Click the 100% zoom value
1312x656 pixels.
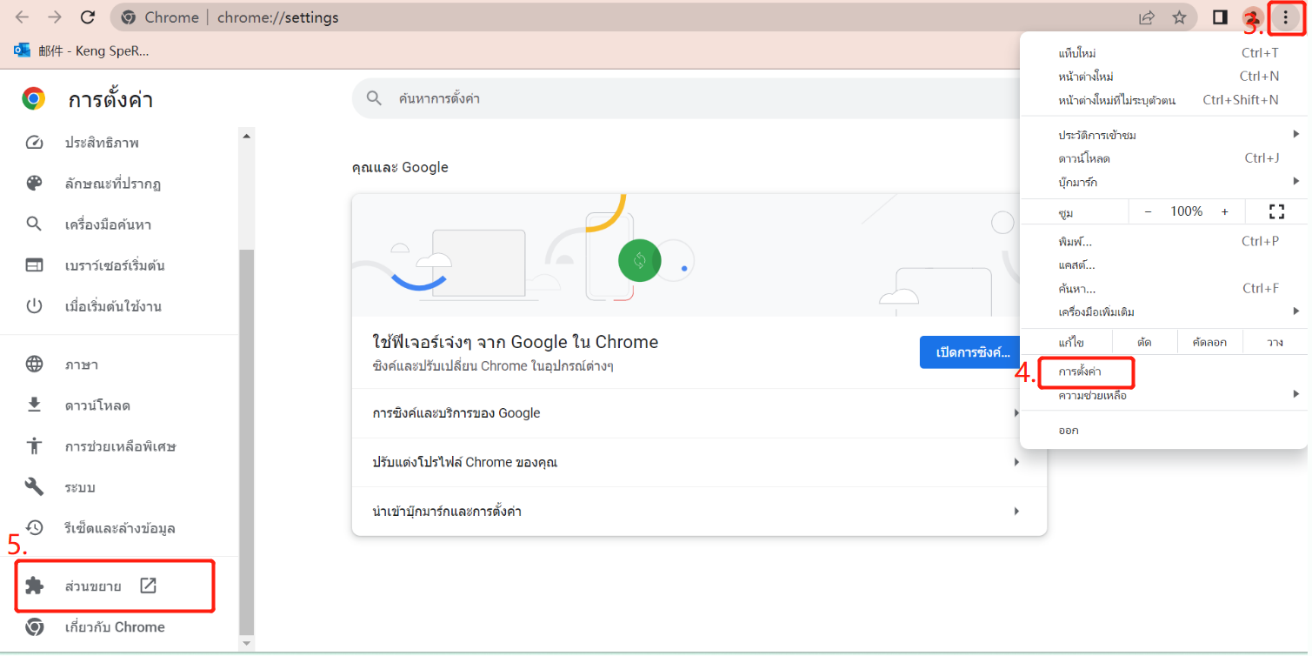1186,211
